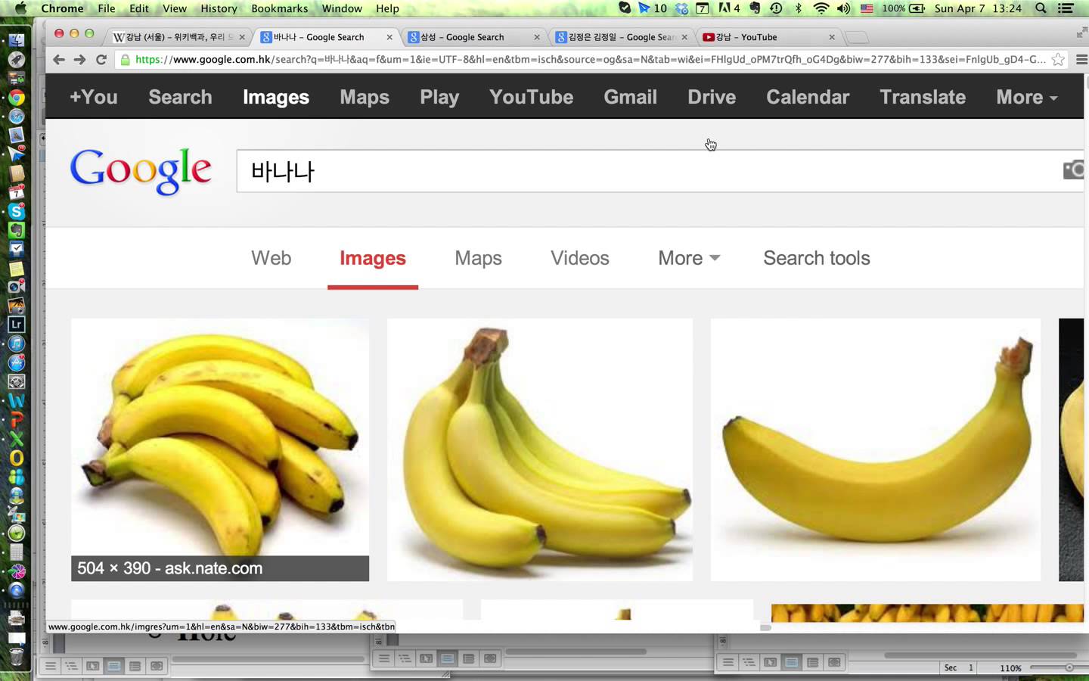Click the camera search-by-image icon
Screen dimensions: 1089x681
(x=1072, y=170)
